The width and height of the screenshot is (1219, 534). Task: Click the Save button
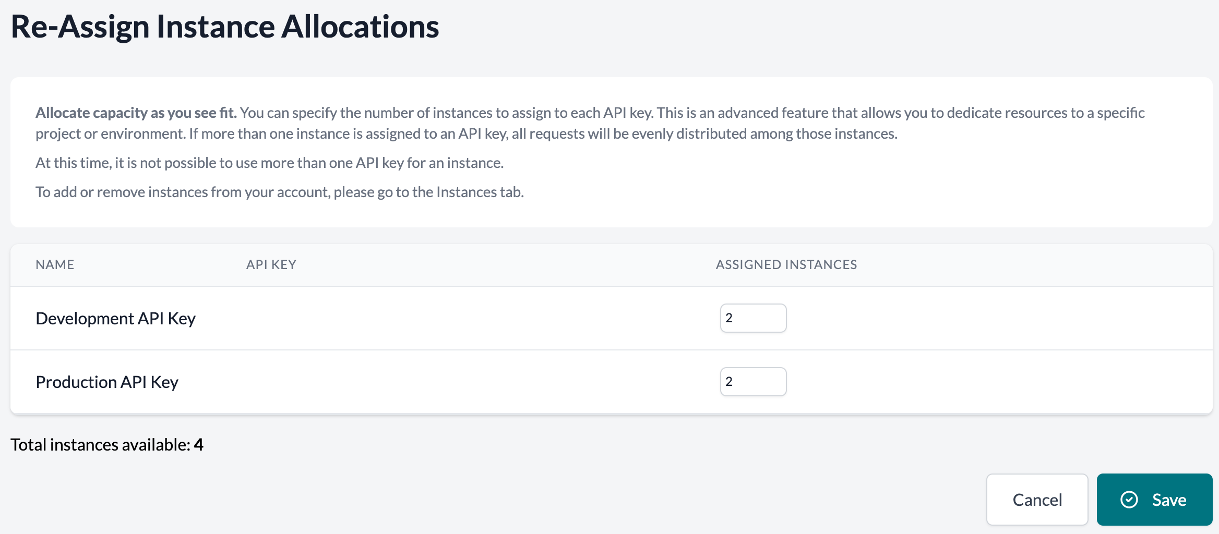1154,500
